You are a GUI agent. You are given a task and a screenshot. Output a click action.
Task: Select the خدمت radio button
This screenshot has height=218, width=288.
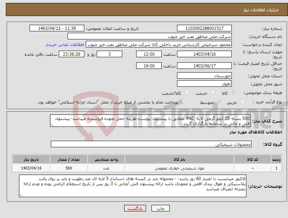pos(212,93)
